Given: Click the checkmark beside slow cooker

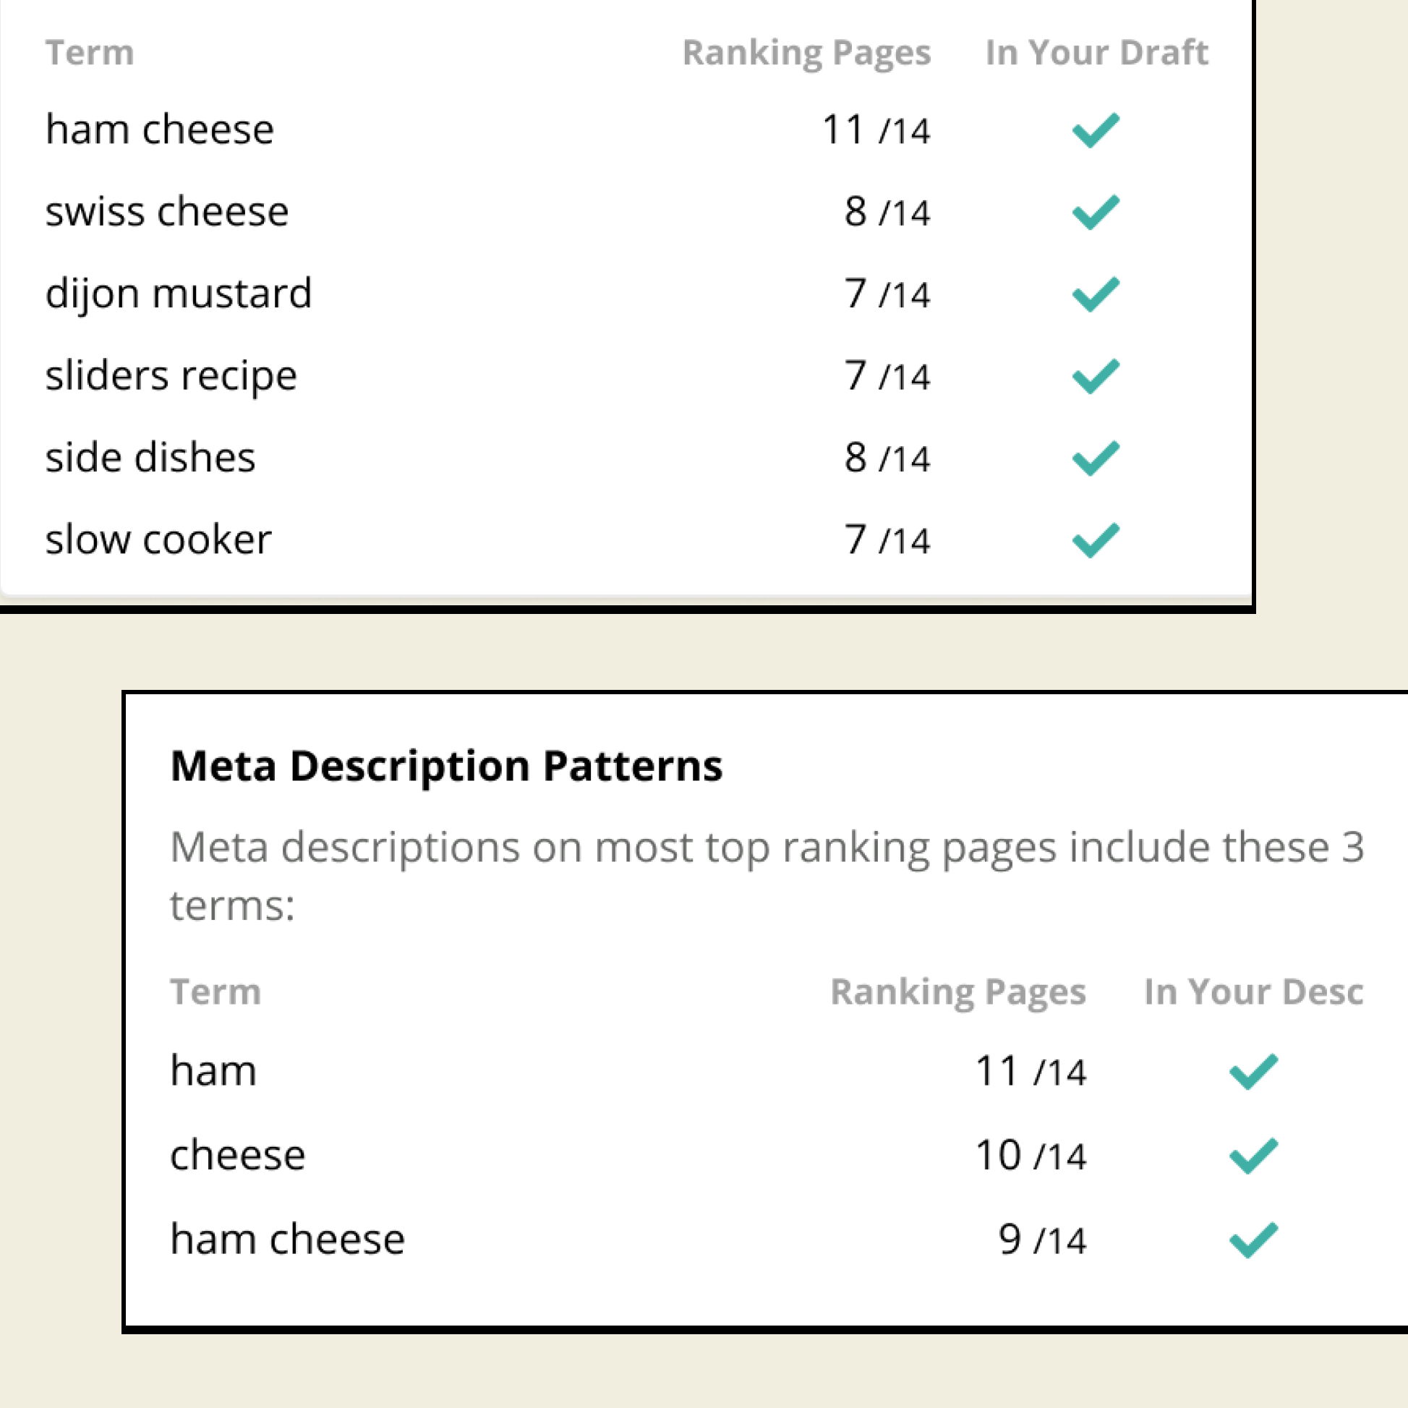Looking at the screenshot, I should point(1096,540).
